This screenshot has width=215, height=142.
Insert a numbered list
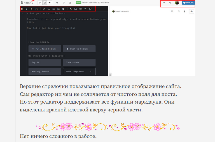click(x=59, y=9)
